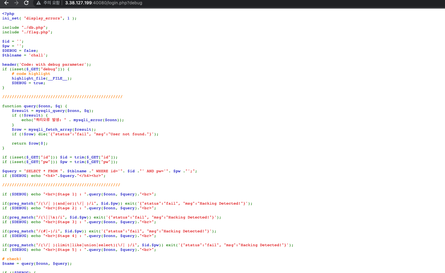The width and height of the screenshot is (445, 273).
Task: Click the mysqli_query($conn, $q) line
Action: click(52, 111)
